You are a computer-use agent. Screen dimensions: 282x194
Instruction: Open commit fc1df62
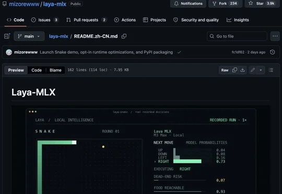(238, 52)
